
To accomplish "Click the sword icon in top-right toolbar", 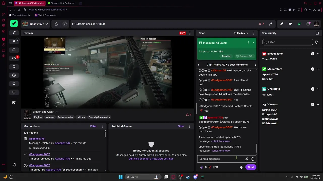I will (x=281, y=24).
